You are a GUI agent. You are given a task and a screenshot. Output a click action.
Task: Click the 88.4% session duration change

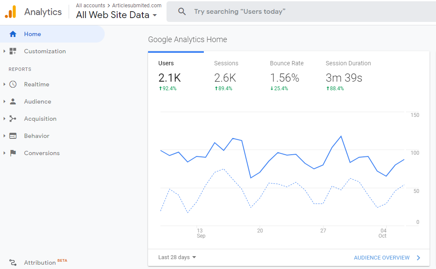pos(335,89)
